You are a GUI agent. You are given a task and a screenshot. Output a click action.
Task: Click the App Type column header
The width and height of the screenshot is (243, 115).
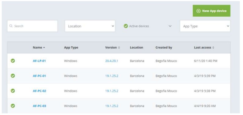71,47
